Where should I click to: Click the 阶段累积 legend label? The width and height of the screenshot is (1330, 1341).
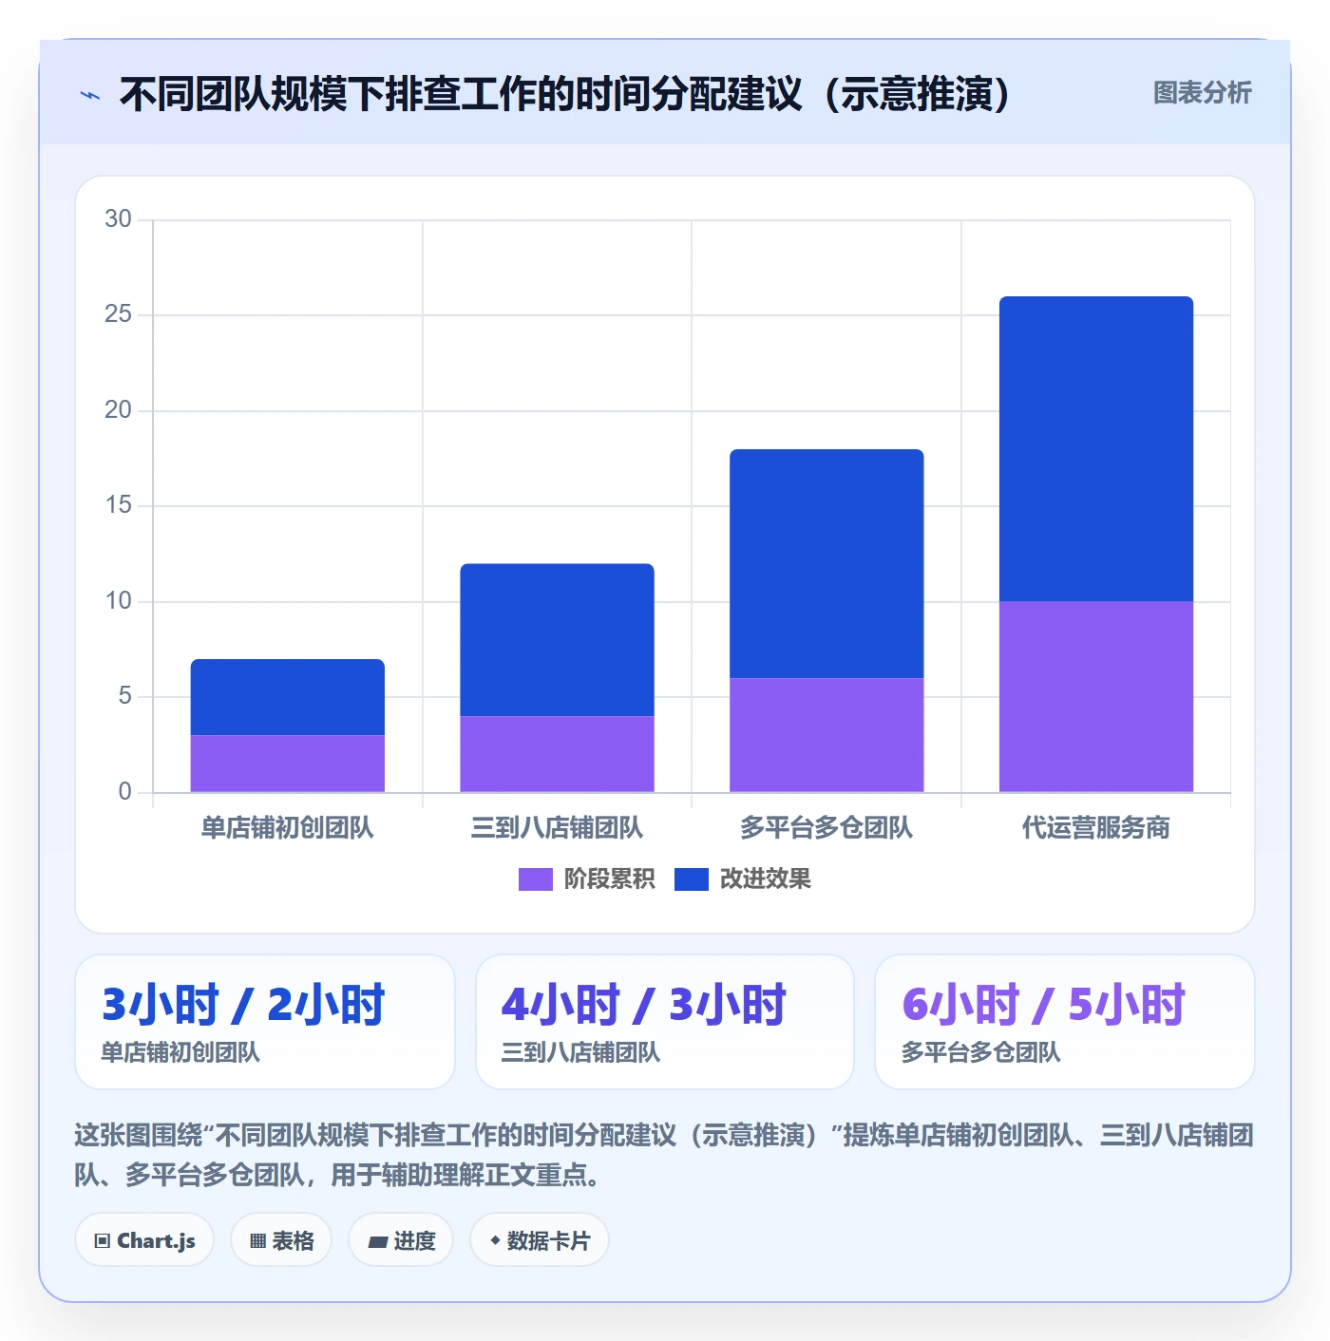tap(609, 879)
